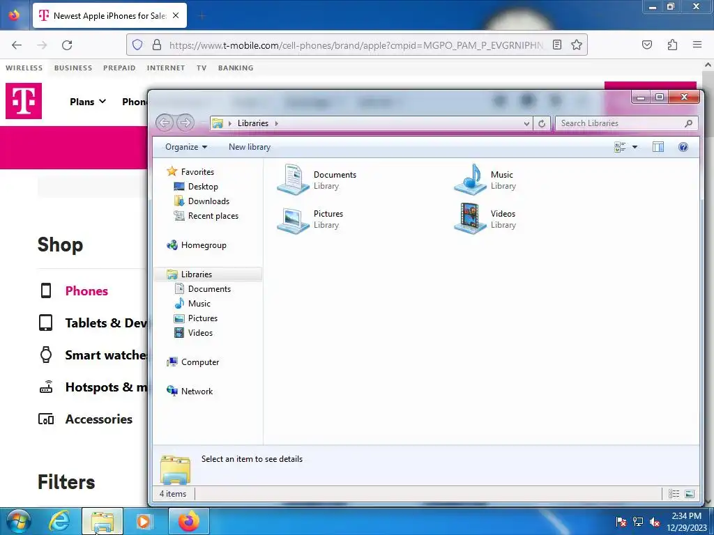Close the Newest Apple iPhones tab
The height and width of the screenshot is (535, 714).
tap(176, 15)
